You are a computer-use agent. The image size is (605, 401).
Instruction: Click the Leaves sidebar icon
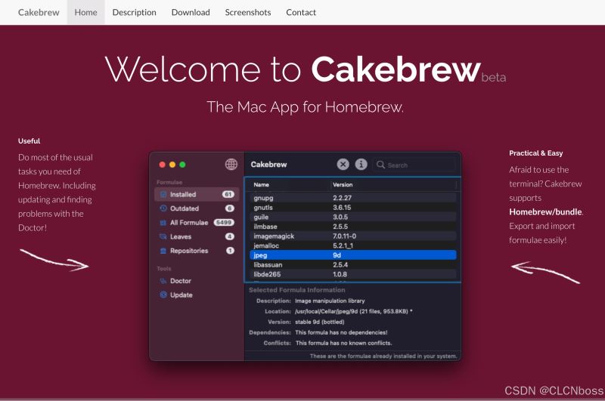point(163,236)
